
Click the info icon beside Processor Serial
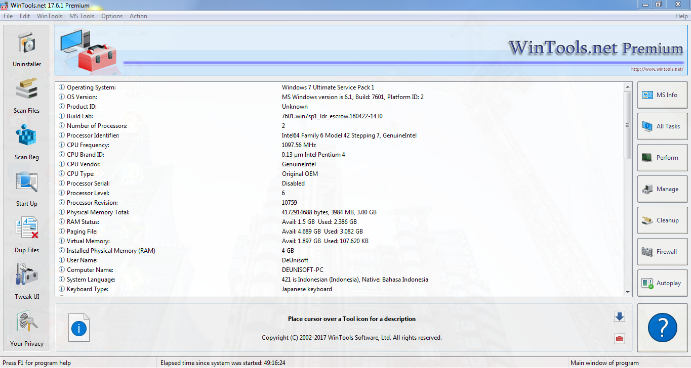[62, 183]
